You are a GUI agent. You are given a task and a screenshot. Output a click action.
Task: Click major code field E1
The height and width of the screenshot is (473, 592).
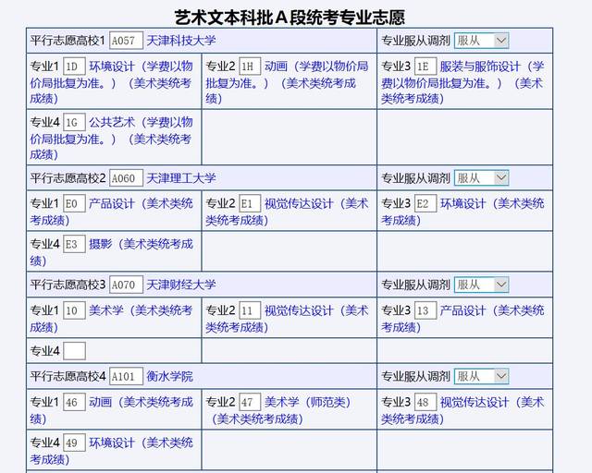[250, 204]
